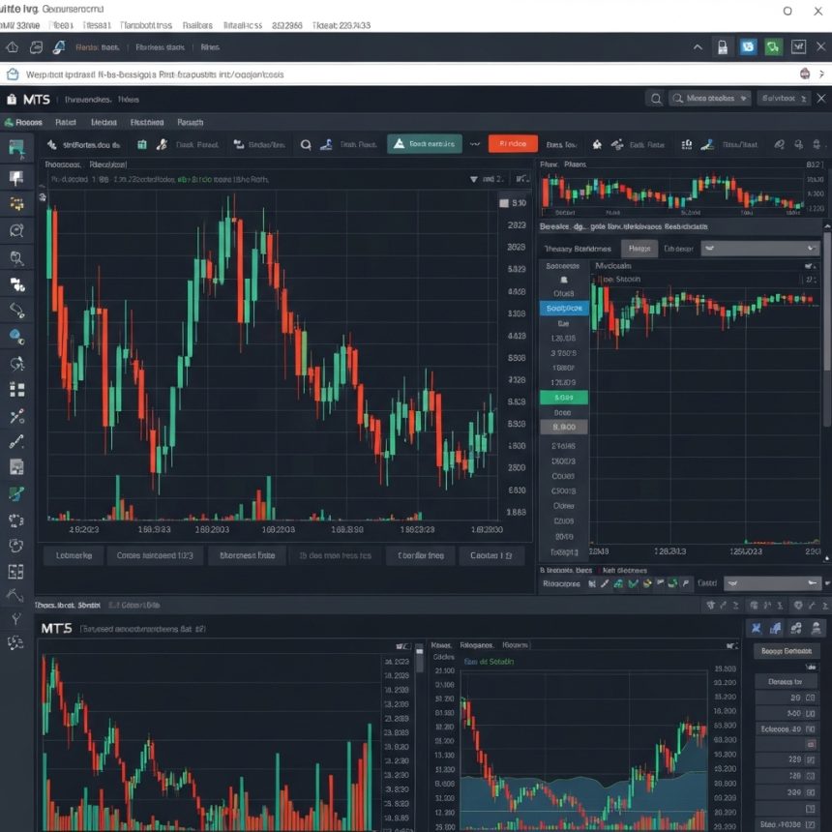Click the blue icon in browser toolbar
The width and height of the screenshot is (832, 832).
click(x=747, y=46)
